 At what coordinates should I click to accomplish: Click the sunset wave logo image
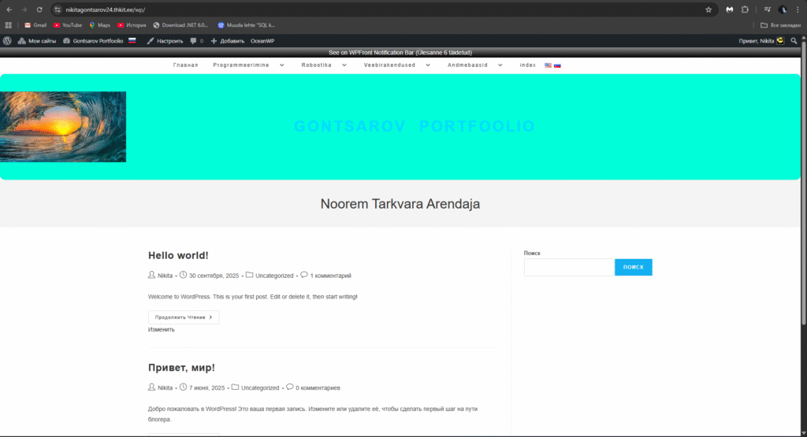[63, 127]
